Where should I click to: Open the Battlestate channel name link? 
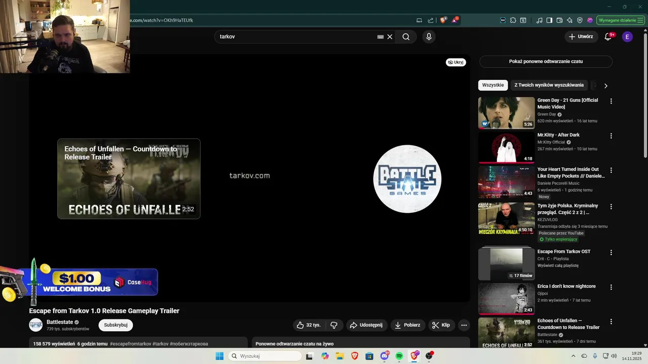coord(60,322)
